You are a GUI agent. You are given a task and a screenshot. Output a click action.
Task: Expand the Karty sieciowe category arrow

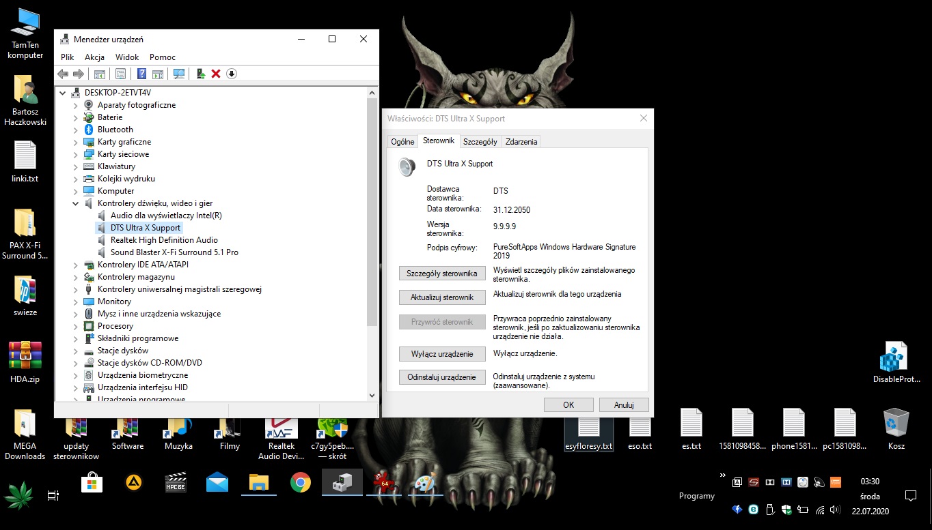click(x=76, y=154)
